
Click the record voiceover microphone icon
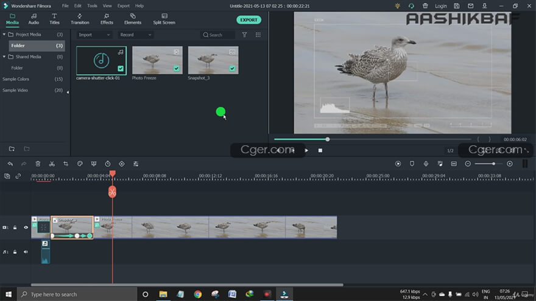pos(426,164)
